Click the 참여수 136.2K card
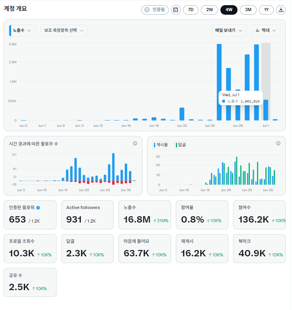The width and height of the screenshot is (292, 310). click(x=260, y=215)
